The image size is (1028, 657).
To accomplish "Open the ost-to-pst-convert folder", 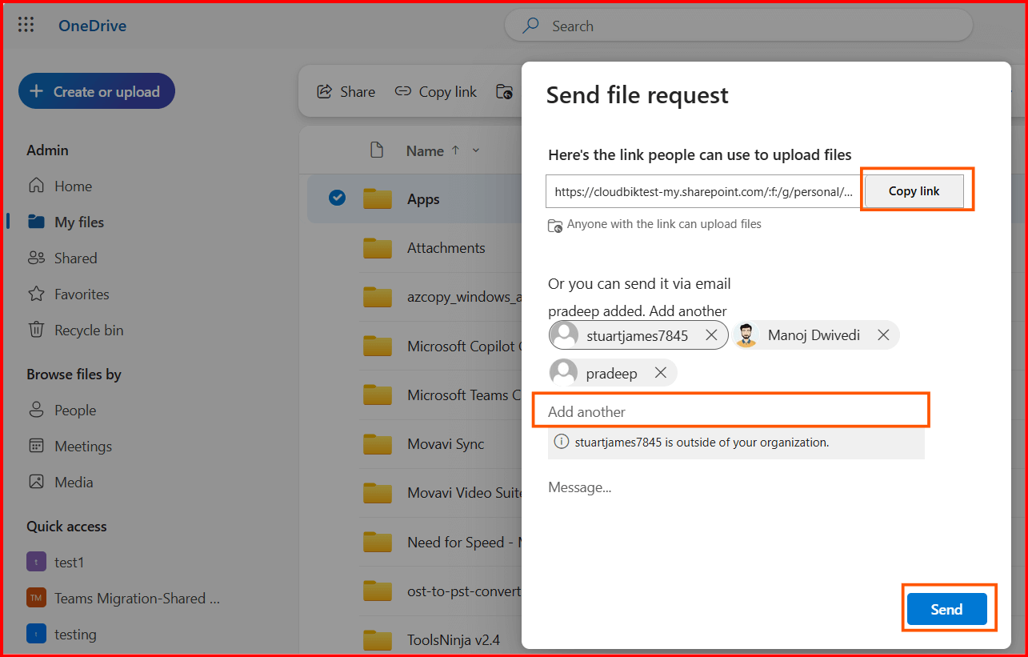I will click(x=464, y=591).
